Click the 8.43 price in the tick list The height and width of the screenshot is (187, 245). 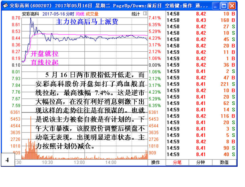[x=201, y=20]
